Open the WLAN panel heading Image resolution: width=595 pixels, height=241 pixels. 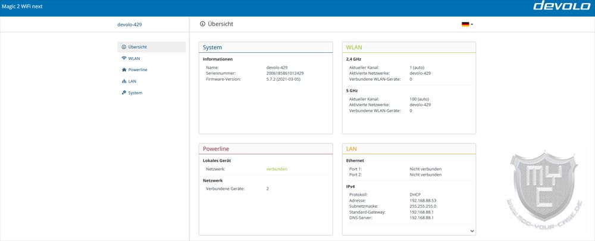coord(354,47)
